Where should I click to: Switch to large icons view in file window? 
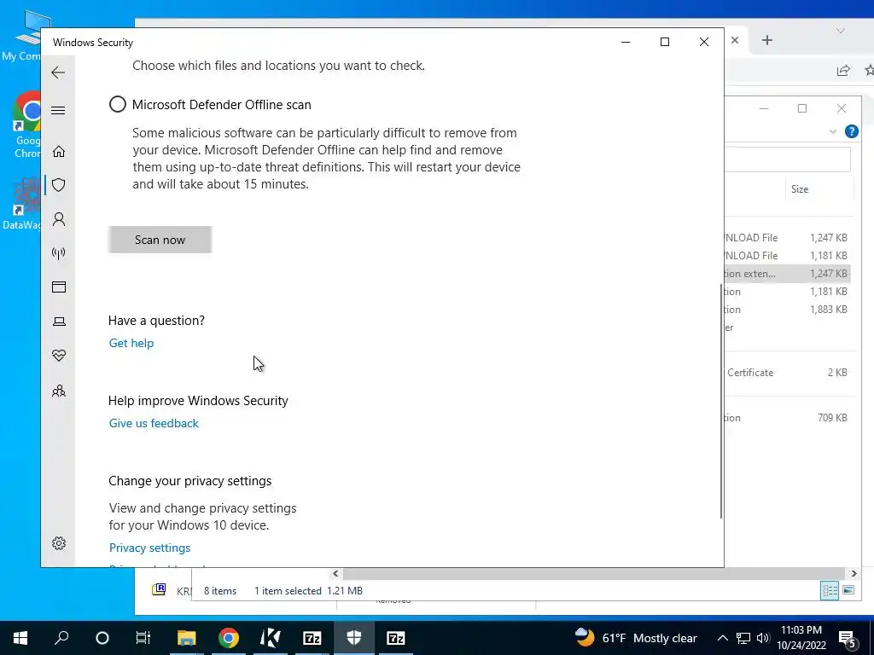(848, 590)
